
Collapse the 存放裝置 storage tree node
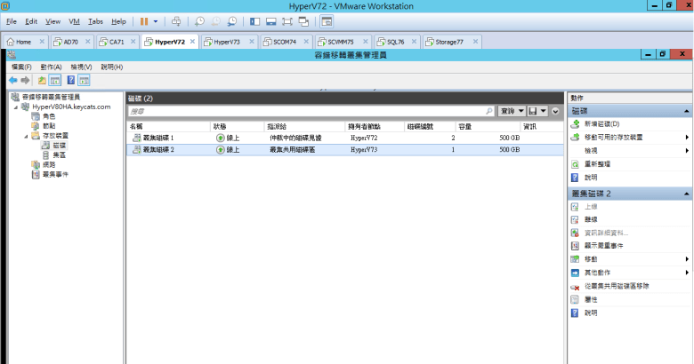tap(25, 136)
